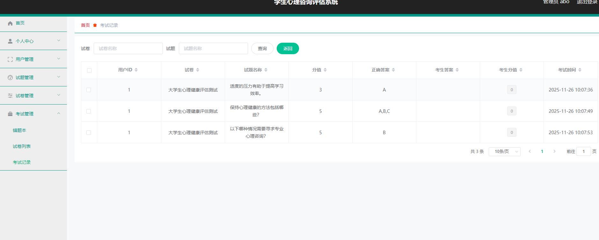Click the cell 以下哪种情况需要寻求专业心理咨询
The image size is (599, 240).
pos(257,132)
